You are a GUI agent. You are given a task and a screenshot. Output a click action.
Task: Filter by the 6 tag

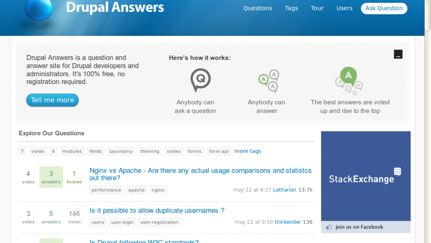tap(53, 151)
